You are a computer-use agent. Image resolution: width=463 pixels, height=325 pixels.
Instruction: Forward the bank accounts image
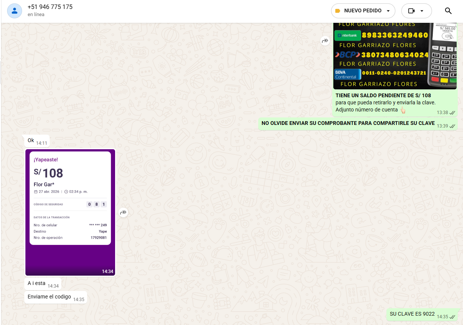(x=325, y=40)
